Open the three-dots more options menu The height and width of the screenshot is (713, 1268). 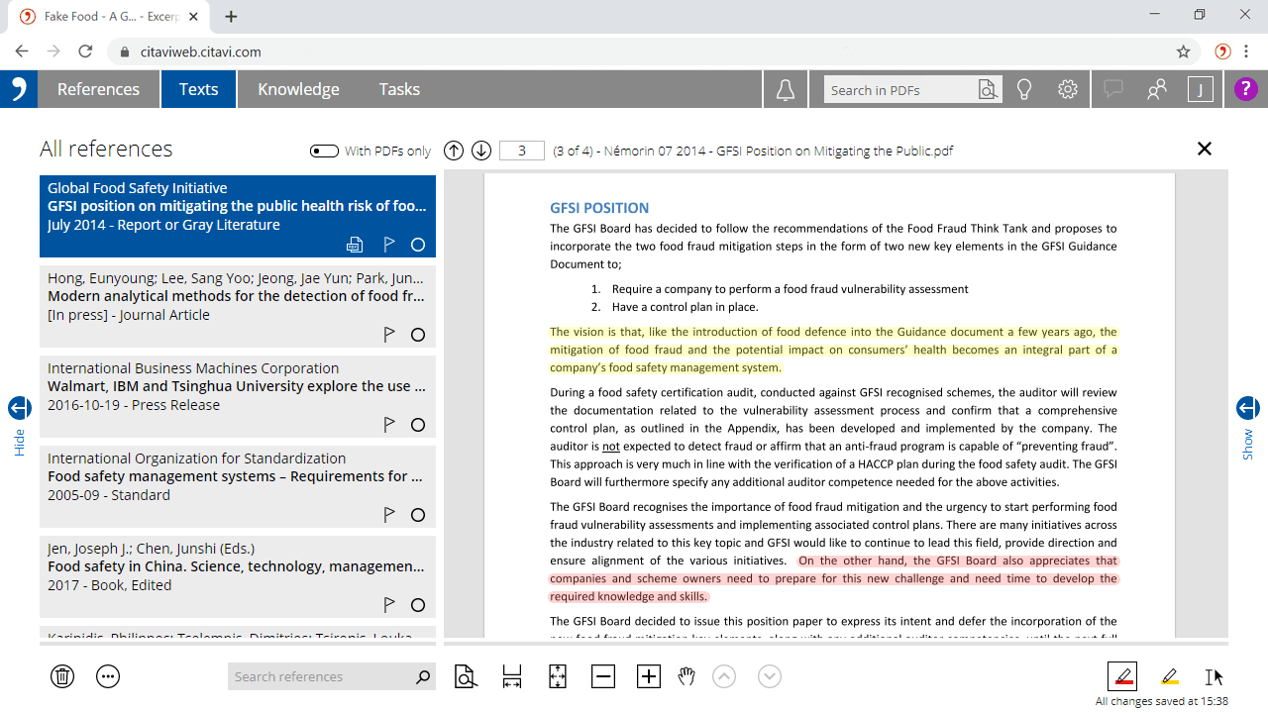pyautogui.click(x=108, y=676)
